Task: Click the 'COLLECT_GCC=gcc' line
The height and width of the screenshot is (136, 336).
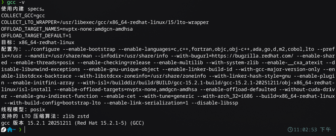Action: (x=23, y=15)
